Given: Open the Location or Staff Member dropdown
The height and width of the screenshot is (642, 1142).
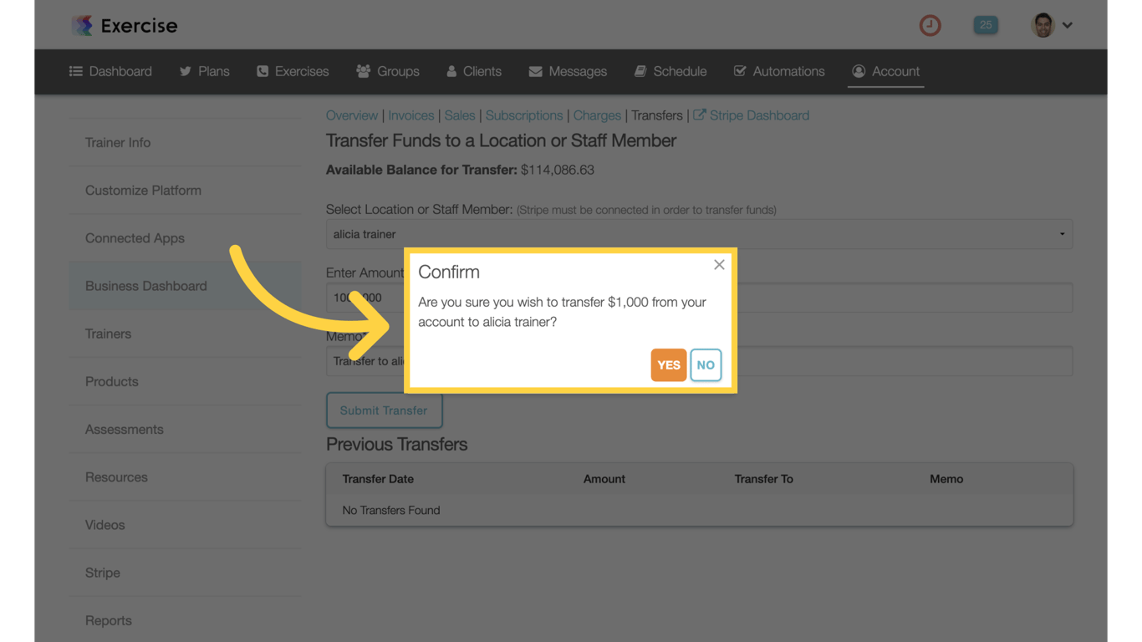Looking at the screenshot, I should [x=699, y=234].
